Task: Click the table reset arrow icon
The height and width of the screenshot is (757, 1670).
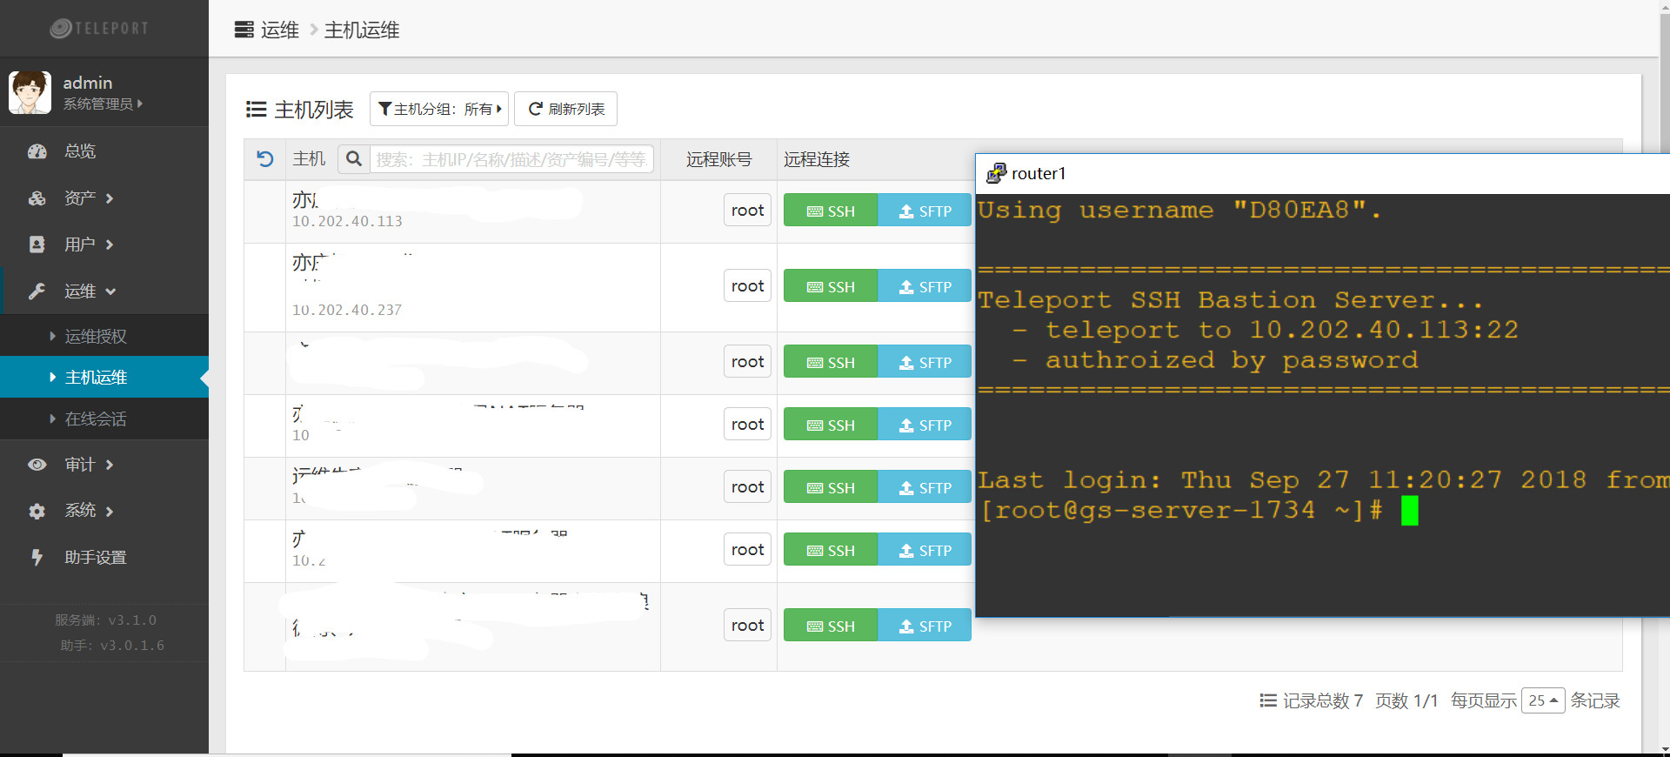Action: [265, 159]
